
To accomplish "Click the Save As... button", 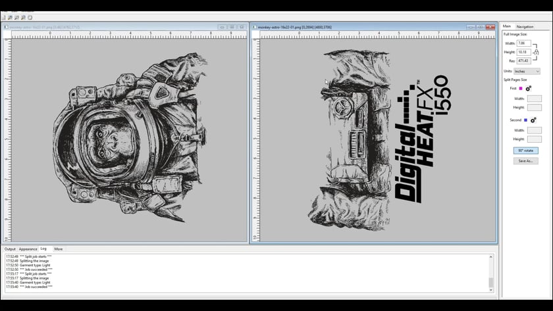I will coord(525,161).
